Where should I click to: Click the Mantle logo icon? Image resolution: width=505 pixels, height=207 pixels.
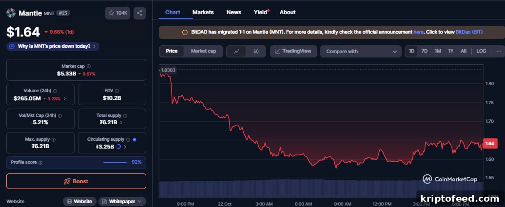click(x=11, y=13)
